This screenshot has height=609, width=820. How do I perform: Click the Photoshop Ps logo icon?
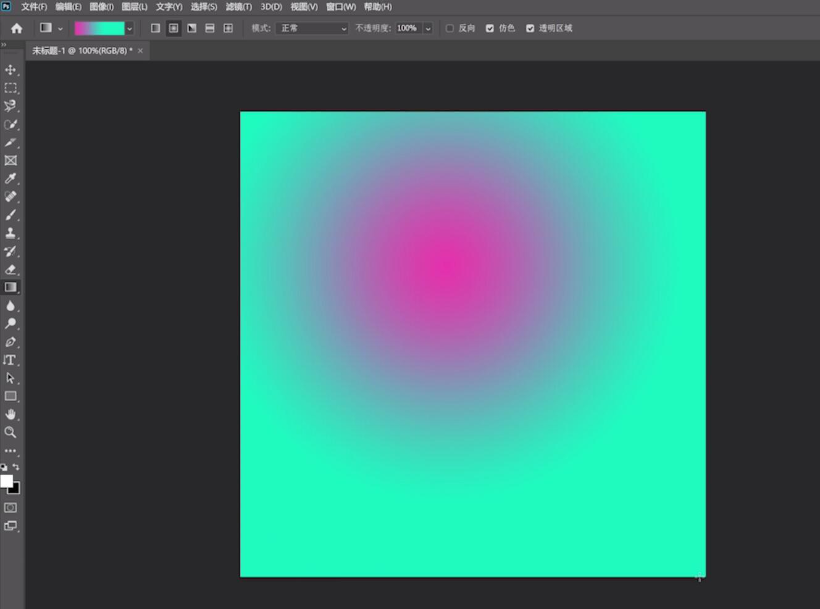[6, 6]
